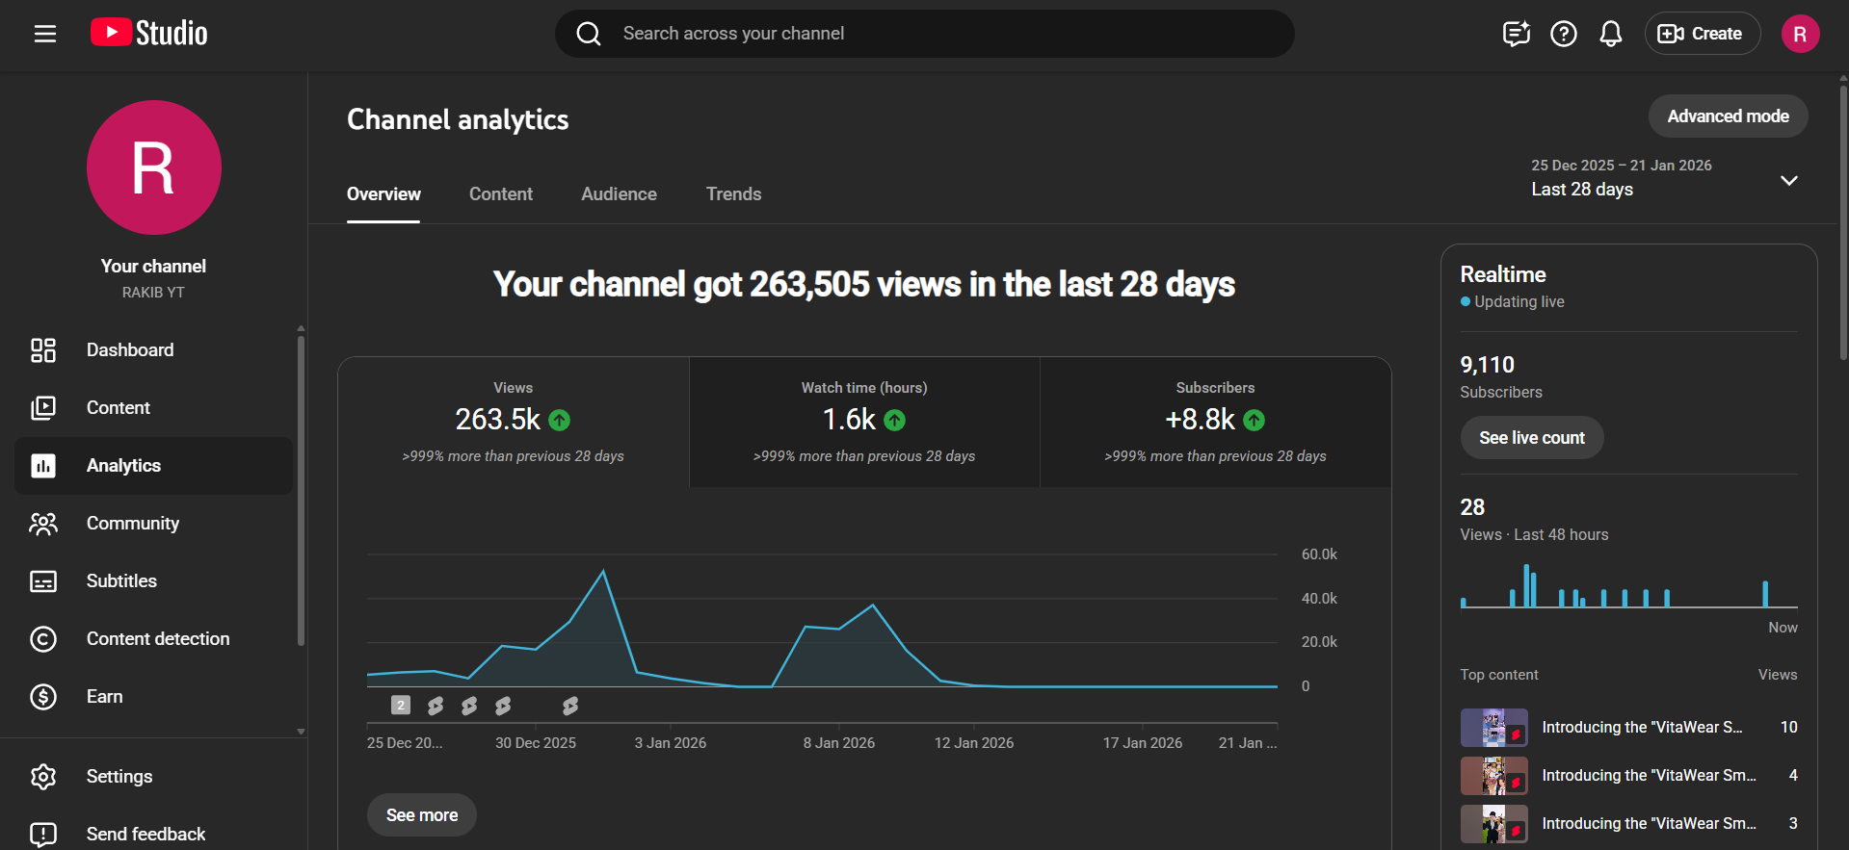This screenshot has height=850, width=1849.
Task: Click the search across your channel field
Action: pyautogui.click(x=925, y=34)
